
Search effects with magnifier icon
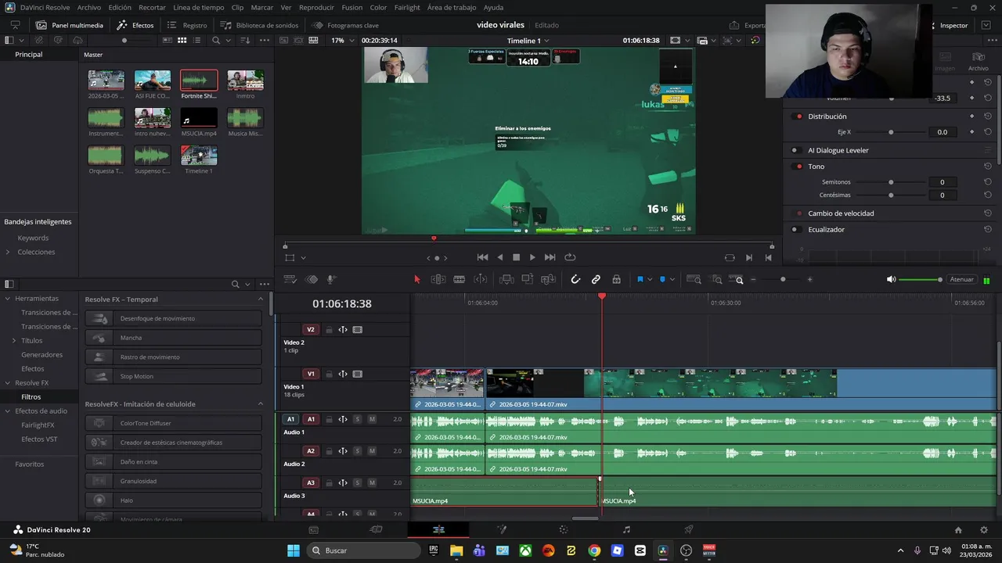235,284
